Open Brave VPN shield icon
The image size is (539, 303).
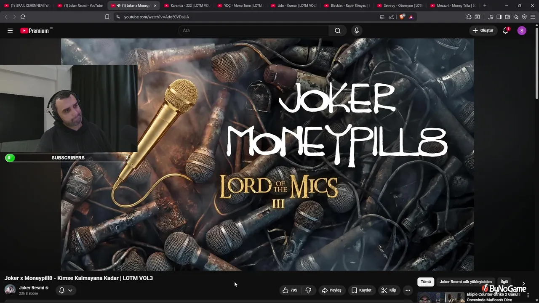click(x=524, y=17)
